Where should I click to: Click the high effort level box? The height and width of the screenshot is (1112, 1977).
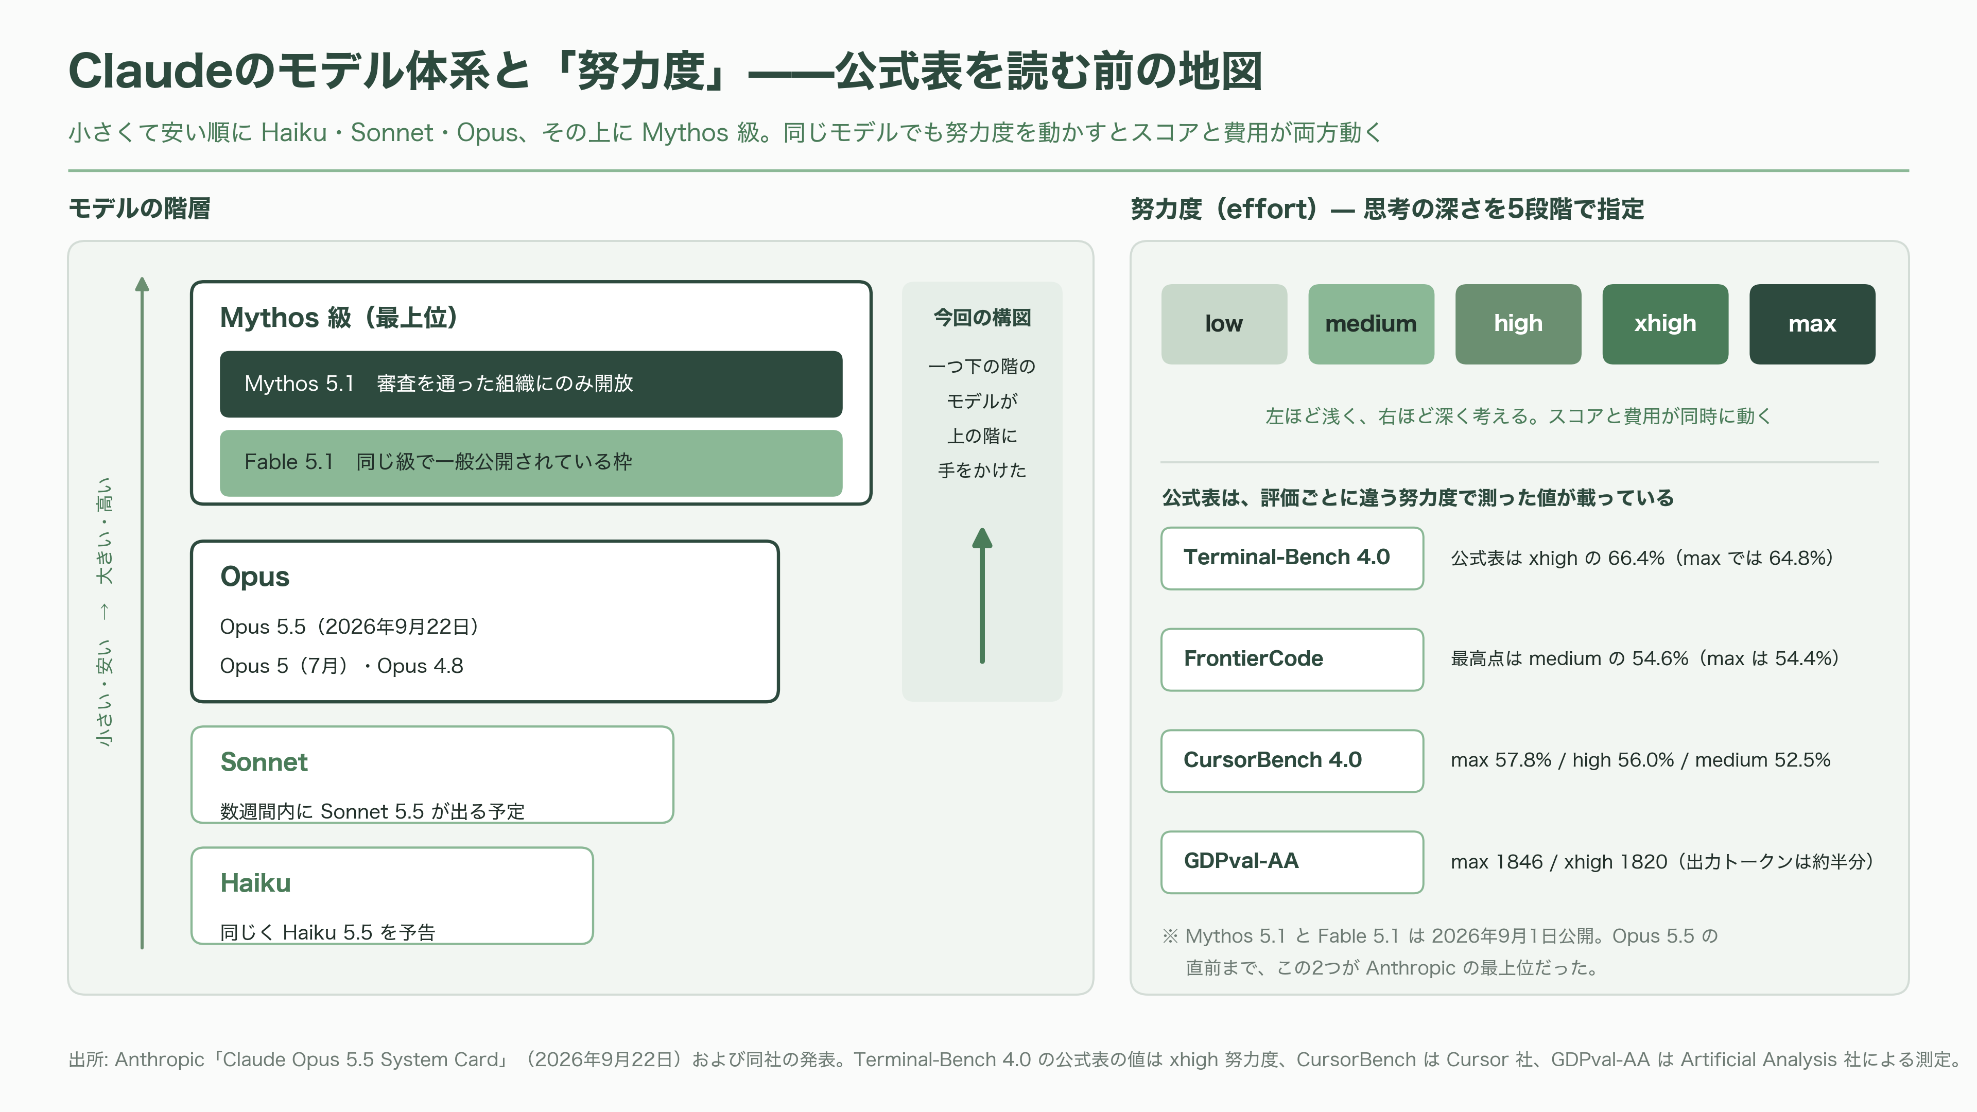1518,324
